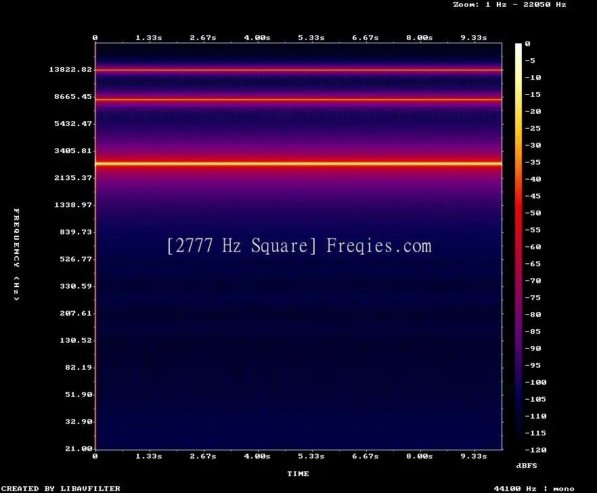Select the -15 dBFS scale label
The width and height of the screenshot is (597, 493).
tap(533, 95)
